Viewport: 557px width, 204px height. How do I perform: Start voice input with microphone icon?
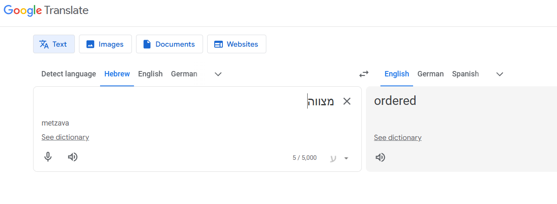pos(48,157)
